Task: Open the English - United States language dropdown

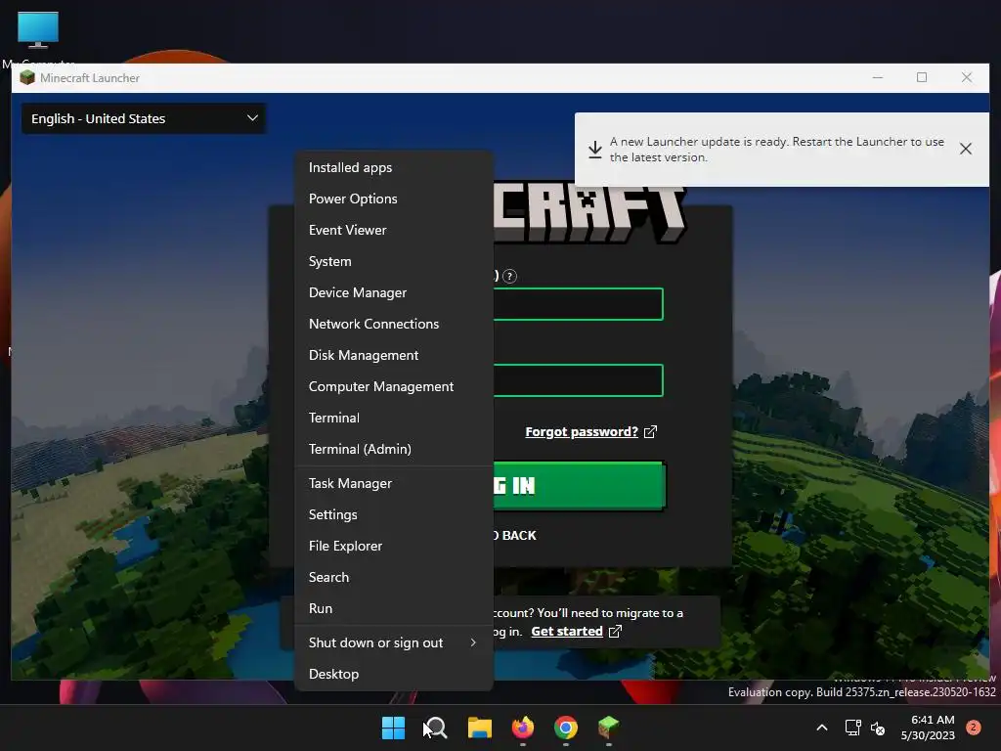Action: coord(144,118)
